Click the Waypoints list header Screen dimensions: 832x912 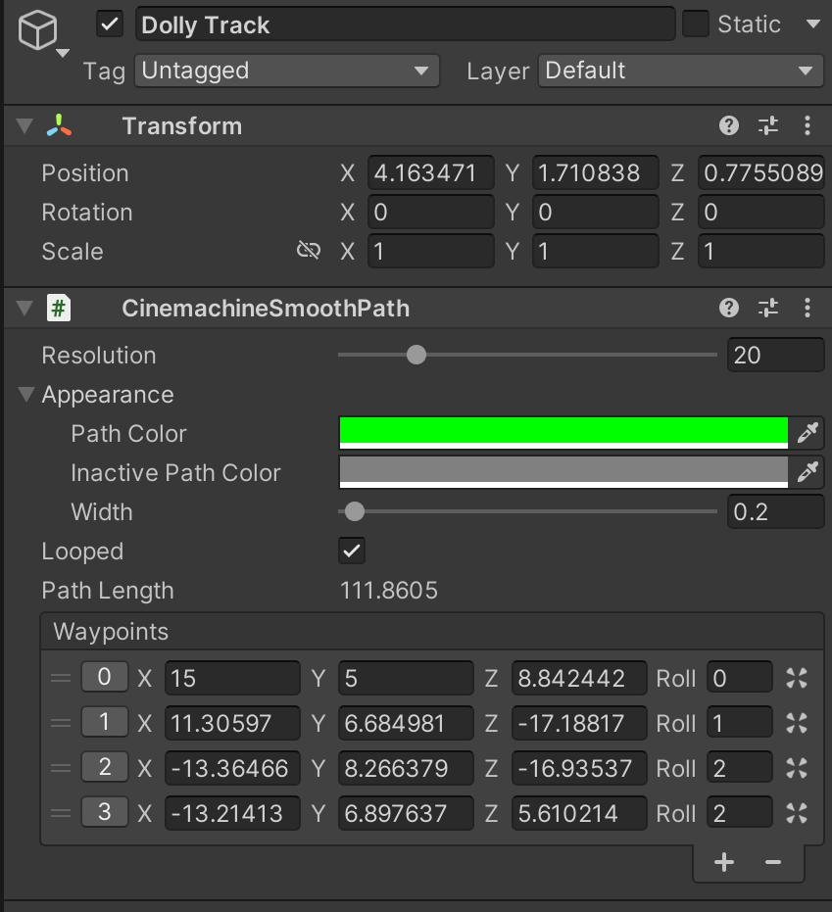432,632
